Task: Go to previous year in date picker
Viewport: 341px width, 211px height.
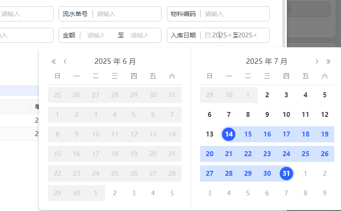Action: click(x=54, y=62)
